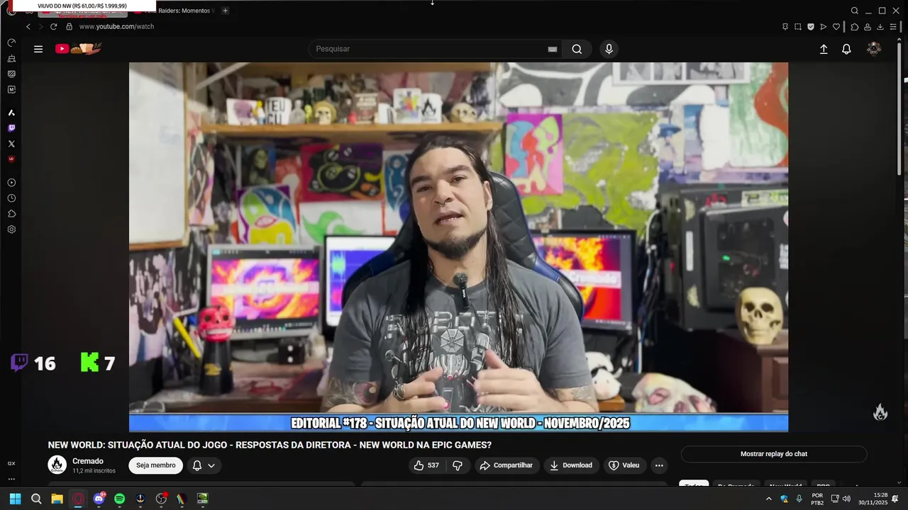Open the Easy Setup sliders menu
Viewport: 908px width, 510px height.
tap(895, 27)
